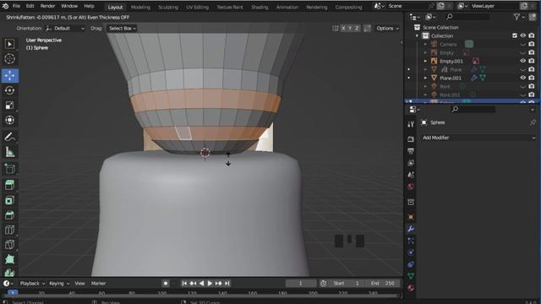
Task: Toggle X axis mirror in viewport header
Action: pos(343,28)
